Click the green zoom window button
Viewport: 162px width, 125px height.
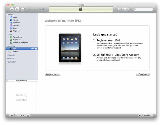(x=14, y=5)
